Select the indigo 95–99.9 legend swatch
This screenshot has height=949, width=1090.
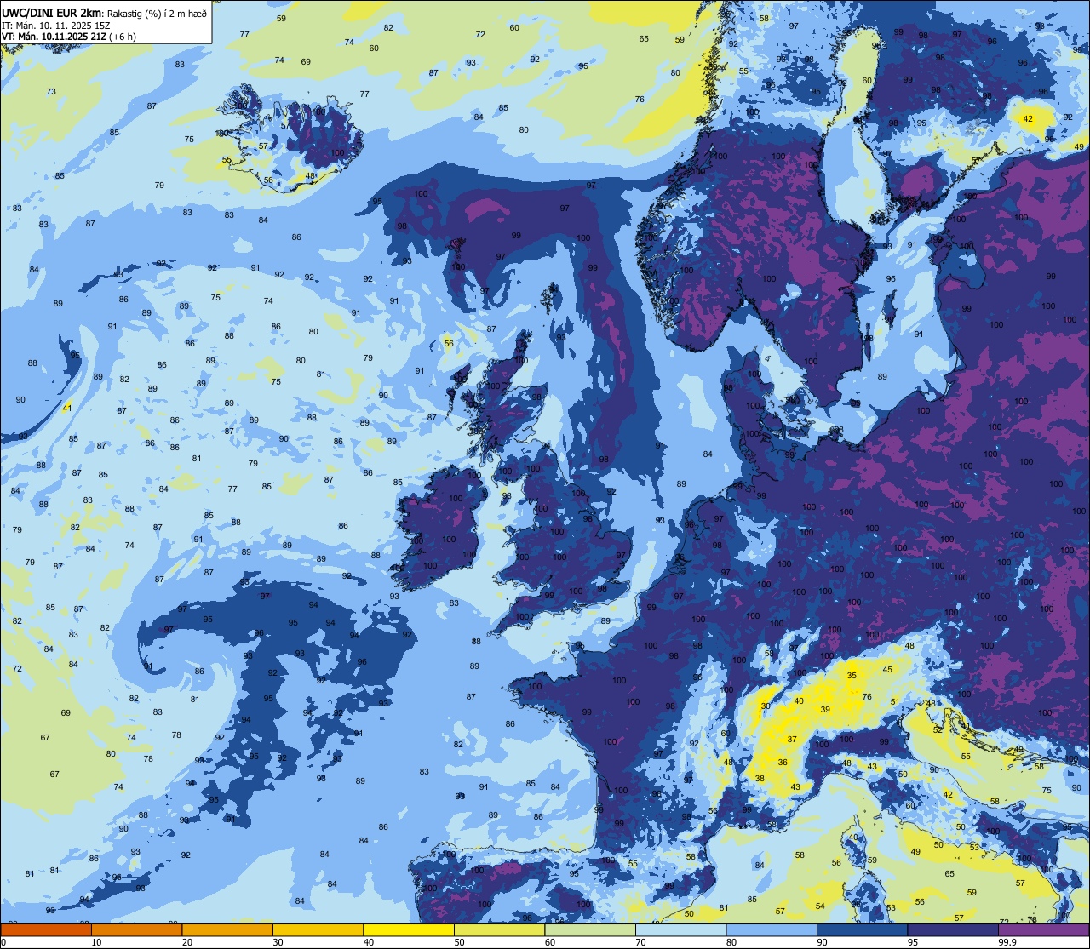point(953,929)
